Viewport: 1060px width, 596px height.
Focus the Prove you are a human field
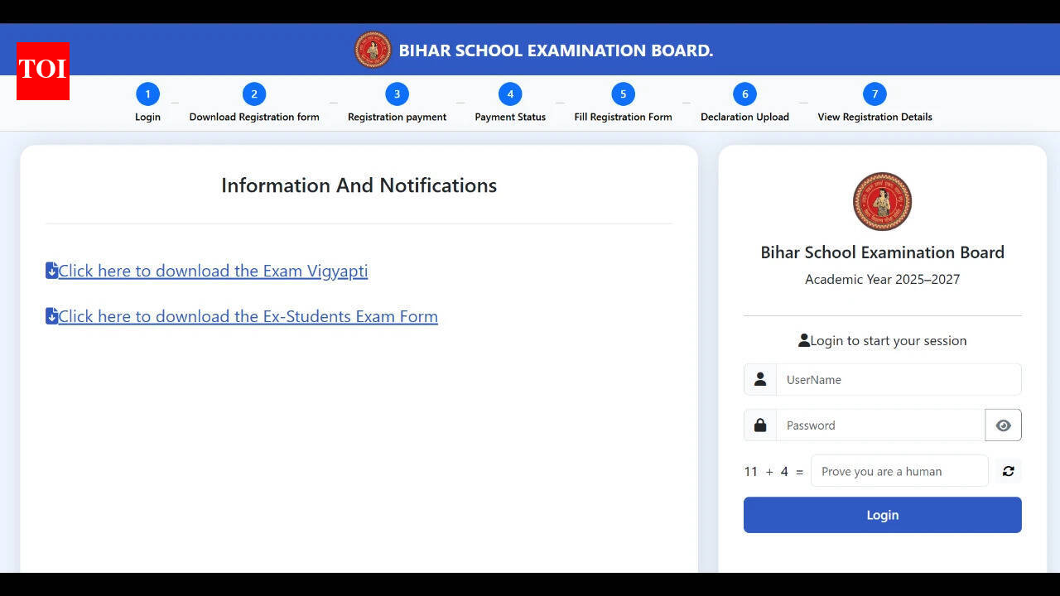899,471
